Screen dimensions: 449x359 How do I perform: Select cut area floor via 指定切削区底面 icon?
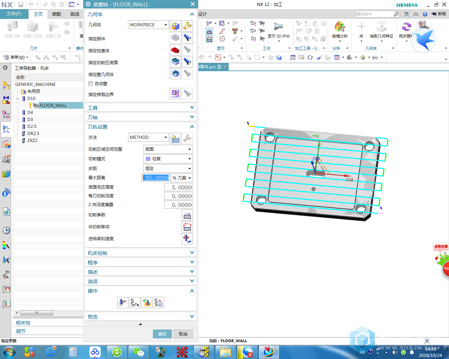(x=175, y=62)
